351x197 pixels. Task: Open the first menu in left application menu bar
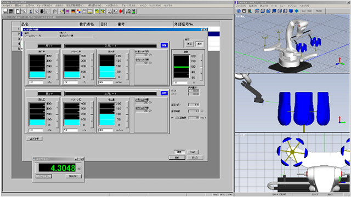7,5
